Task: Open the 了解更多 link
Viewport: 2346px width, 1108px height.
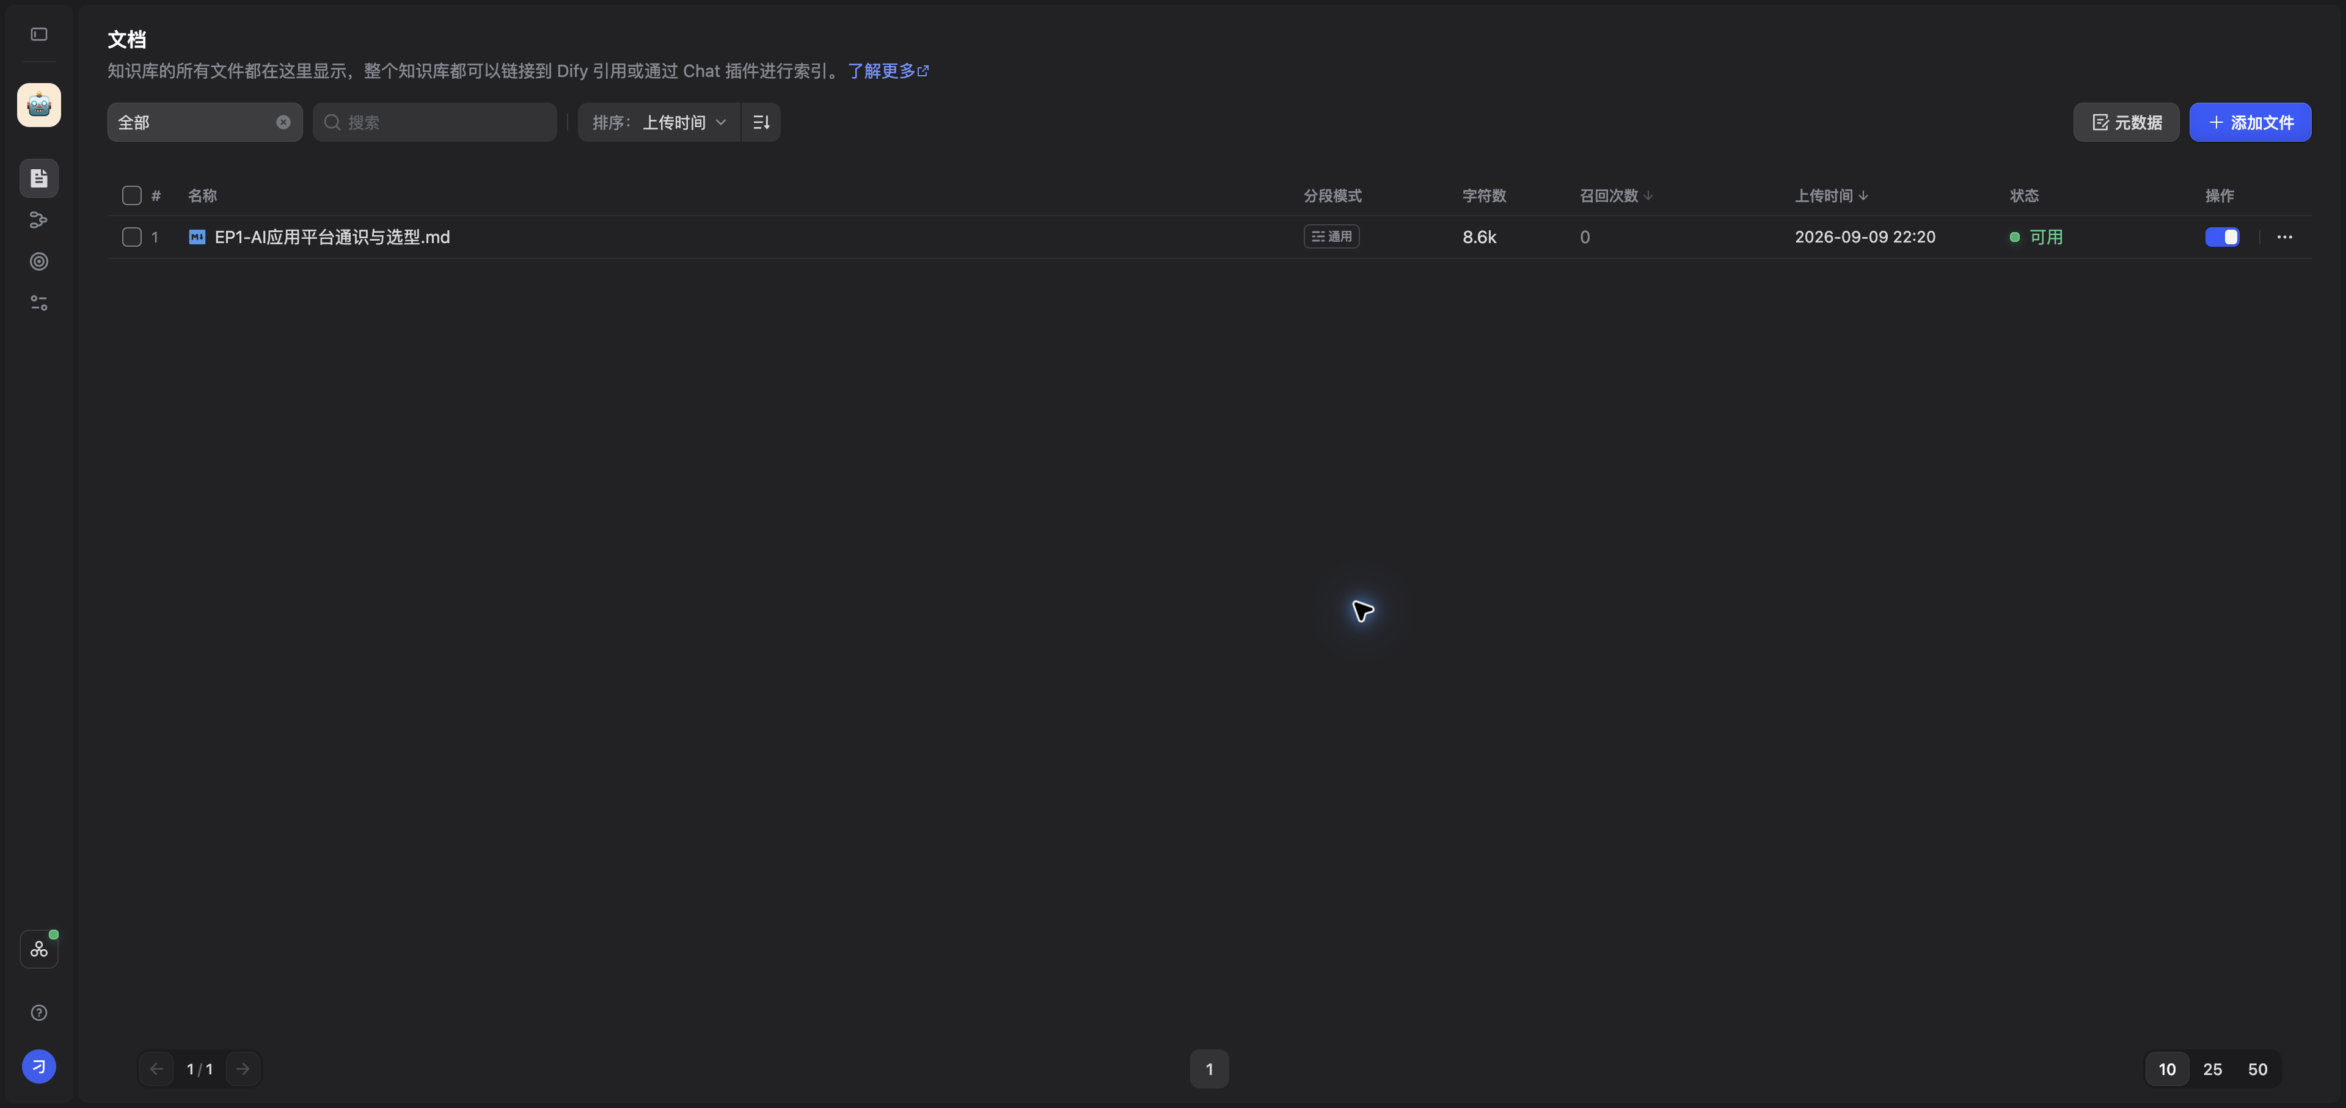Action: pos(888,71)
